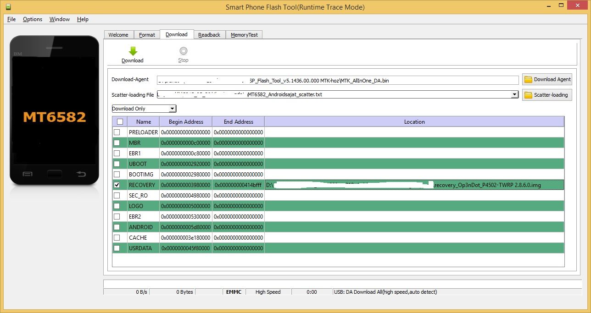591x313 pixels.
Task: Click the Name column header
Action: click(x=144, y=122)
